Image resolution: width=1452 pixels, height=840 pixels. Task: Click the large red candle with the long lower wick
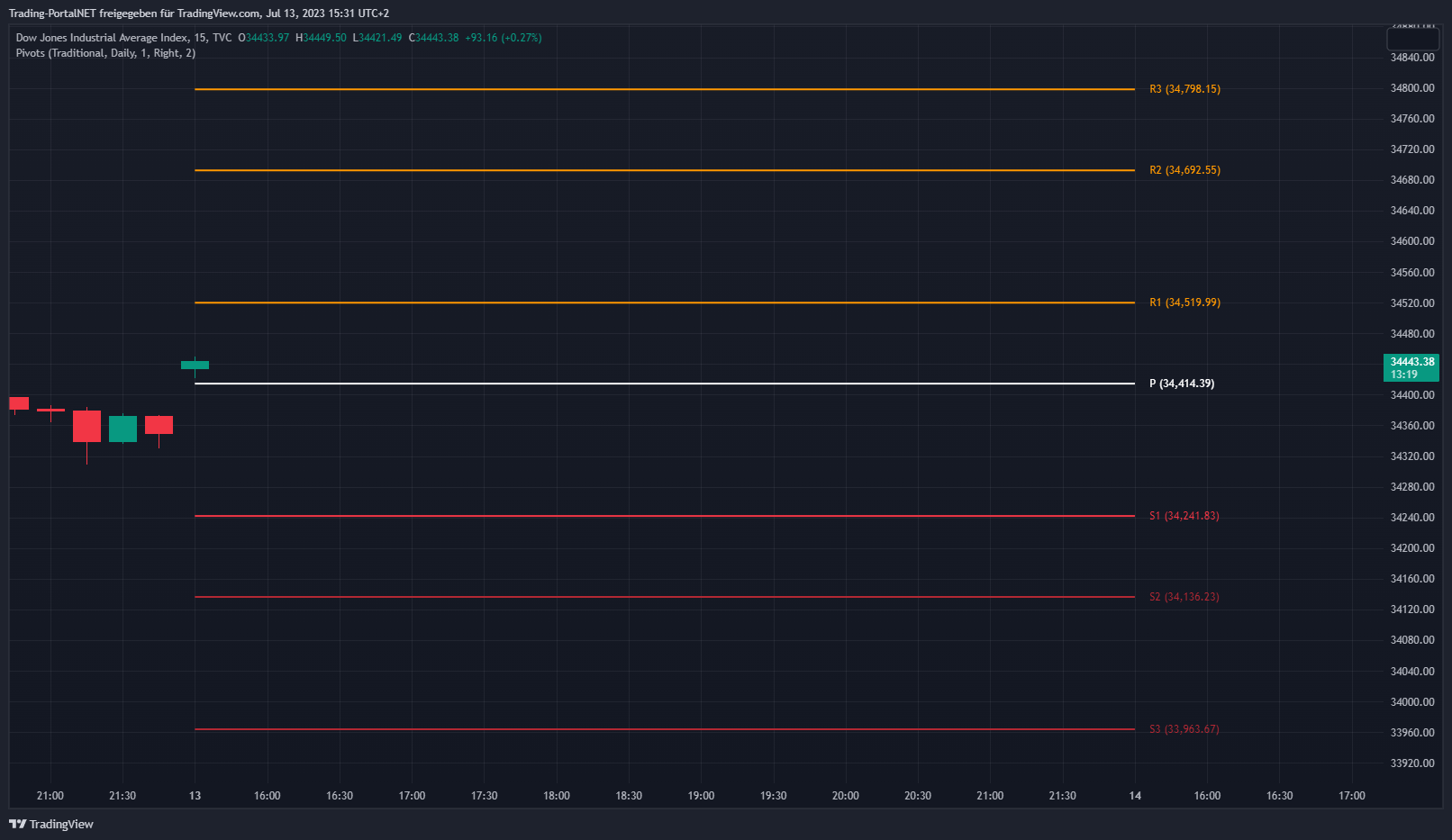coord(86,427)
